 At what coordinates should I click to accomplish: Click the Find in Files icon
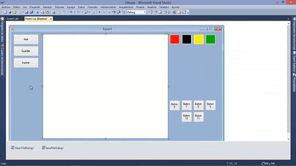54,12
